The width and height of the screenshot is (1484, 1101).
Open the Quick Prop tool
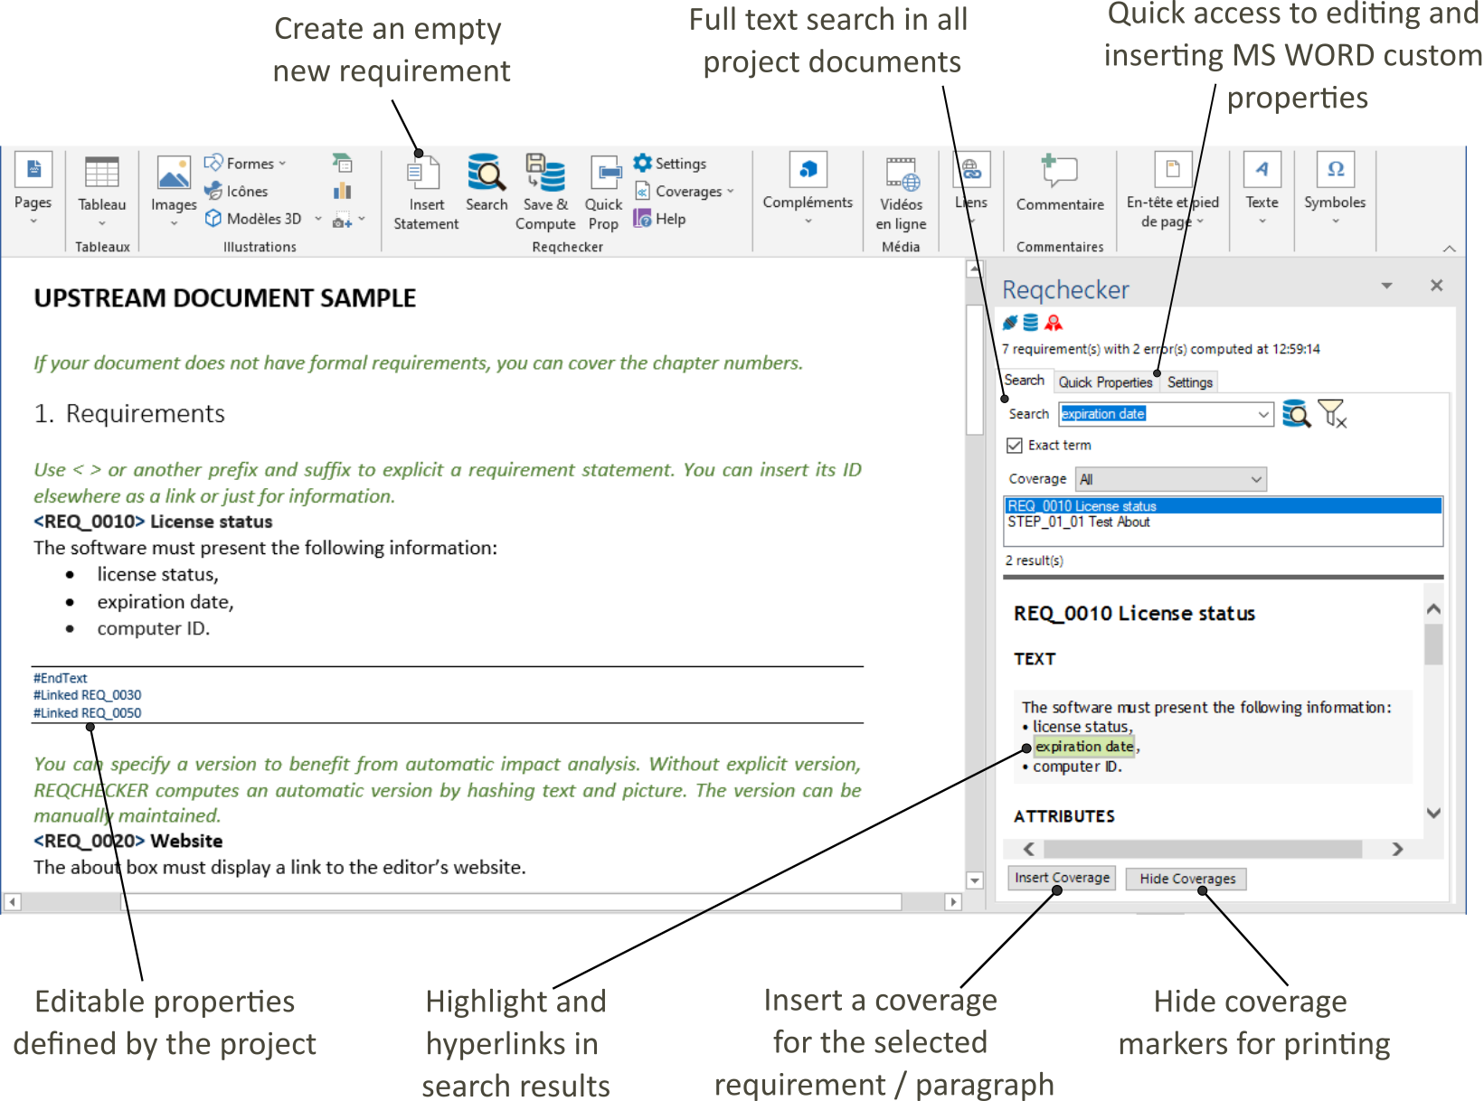coord(603,174)
